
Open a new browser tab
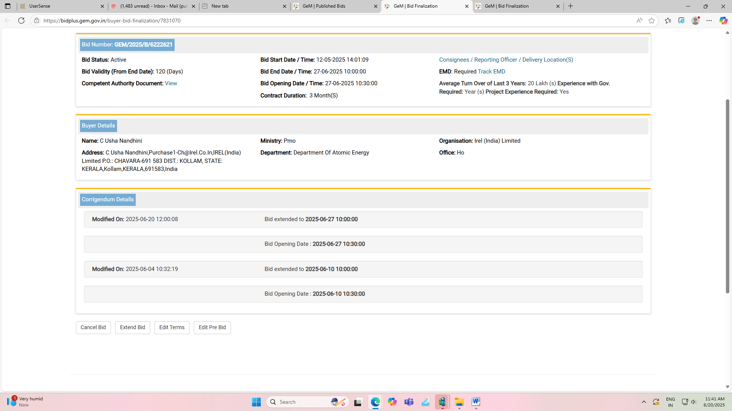pyautogui.click(x=571, y=6)
